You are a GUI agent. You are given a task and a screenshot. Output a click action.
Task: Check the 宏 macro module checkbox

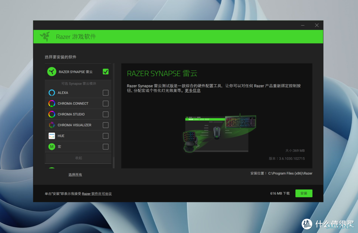click(105, 147)
